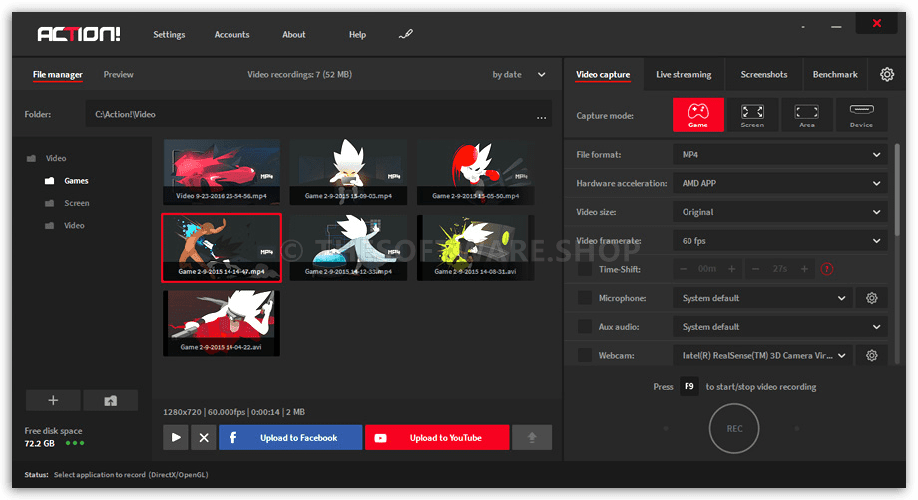The height and width of the screenshot is (500, 918).
Task: Select thumbnail Game 2-9-2015 15-05-50.mp4
Action: (475, 172)
